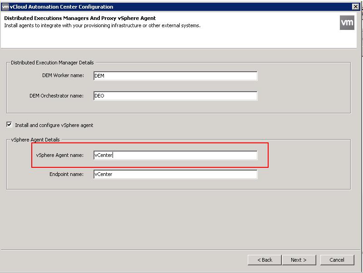Click into the Endpoint name field

pyautogui.click(x=175, y=174)
